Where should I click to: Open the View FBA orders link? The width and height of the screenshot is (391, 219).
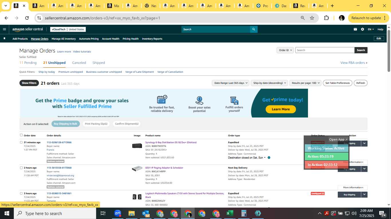click(x=354, y=63)
